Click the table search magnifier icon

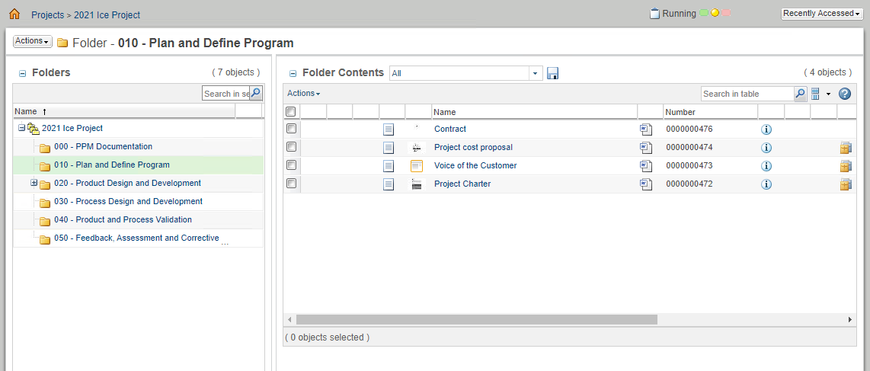(801, 94)
